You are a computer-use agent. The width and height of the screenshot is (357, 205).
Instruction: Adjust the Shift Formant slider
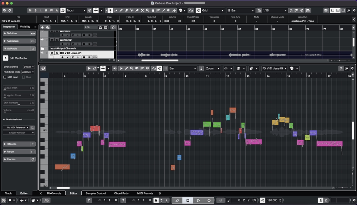(x=19, y=103)
